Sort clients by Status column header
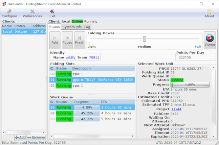Screen dimensions: 219x145 tap(22, 26)
